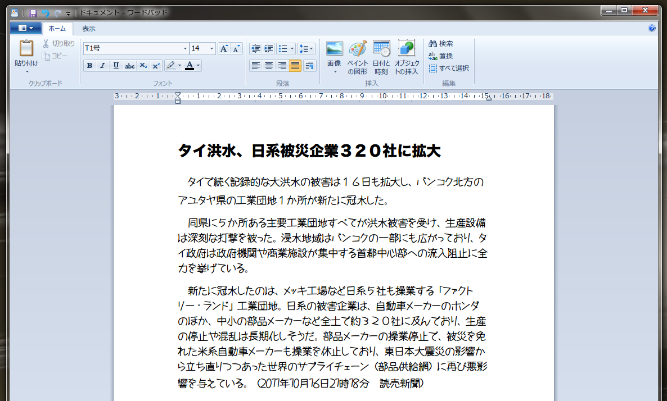This screenshot has width=667, height=401.
Task: Insert picture (画像) icon
Action: [x=335, y=48]
